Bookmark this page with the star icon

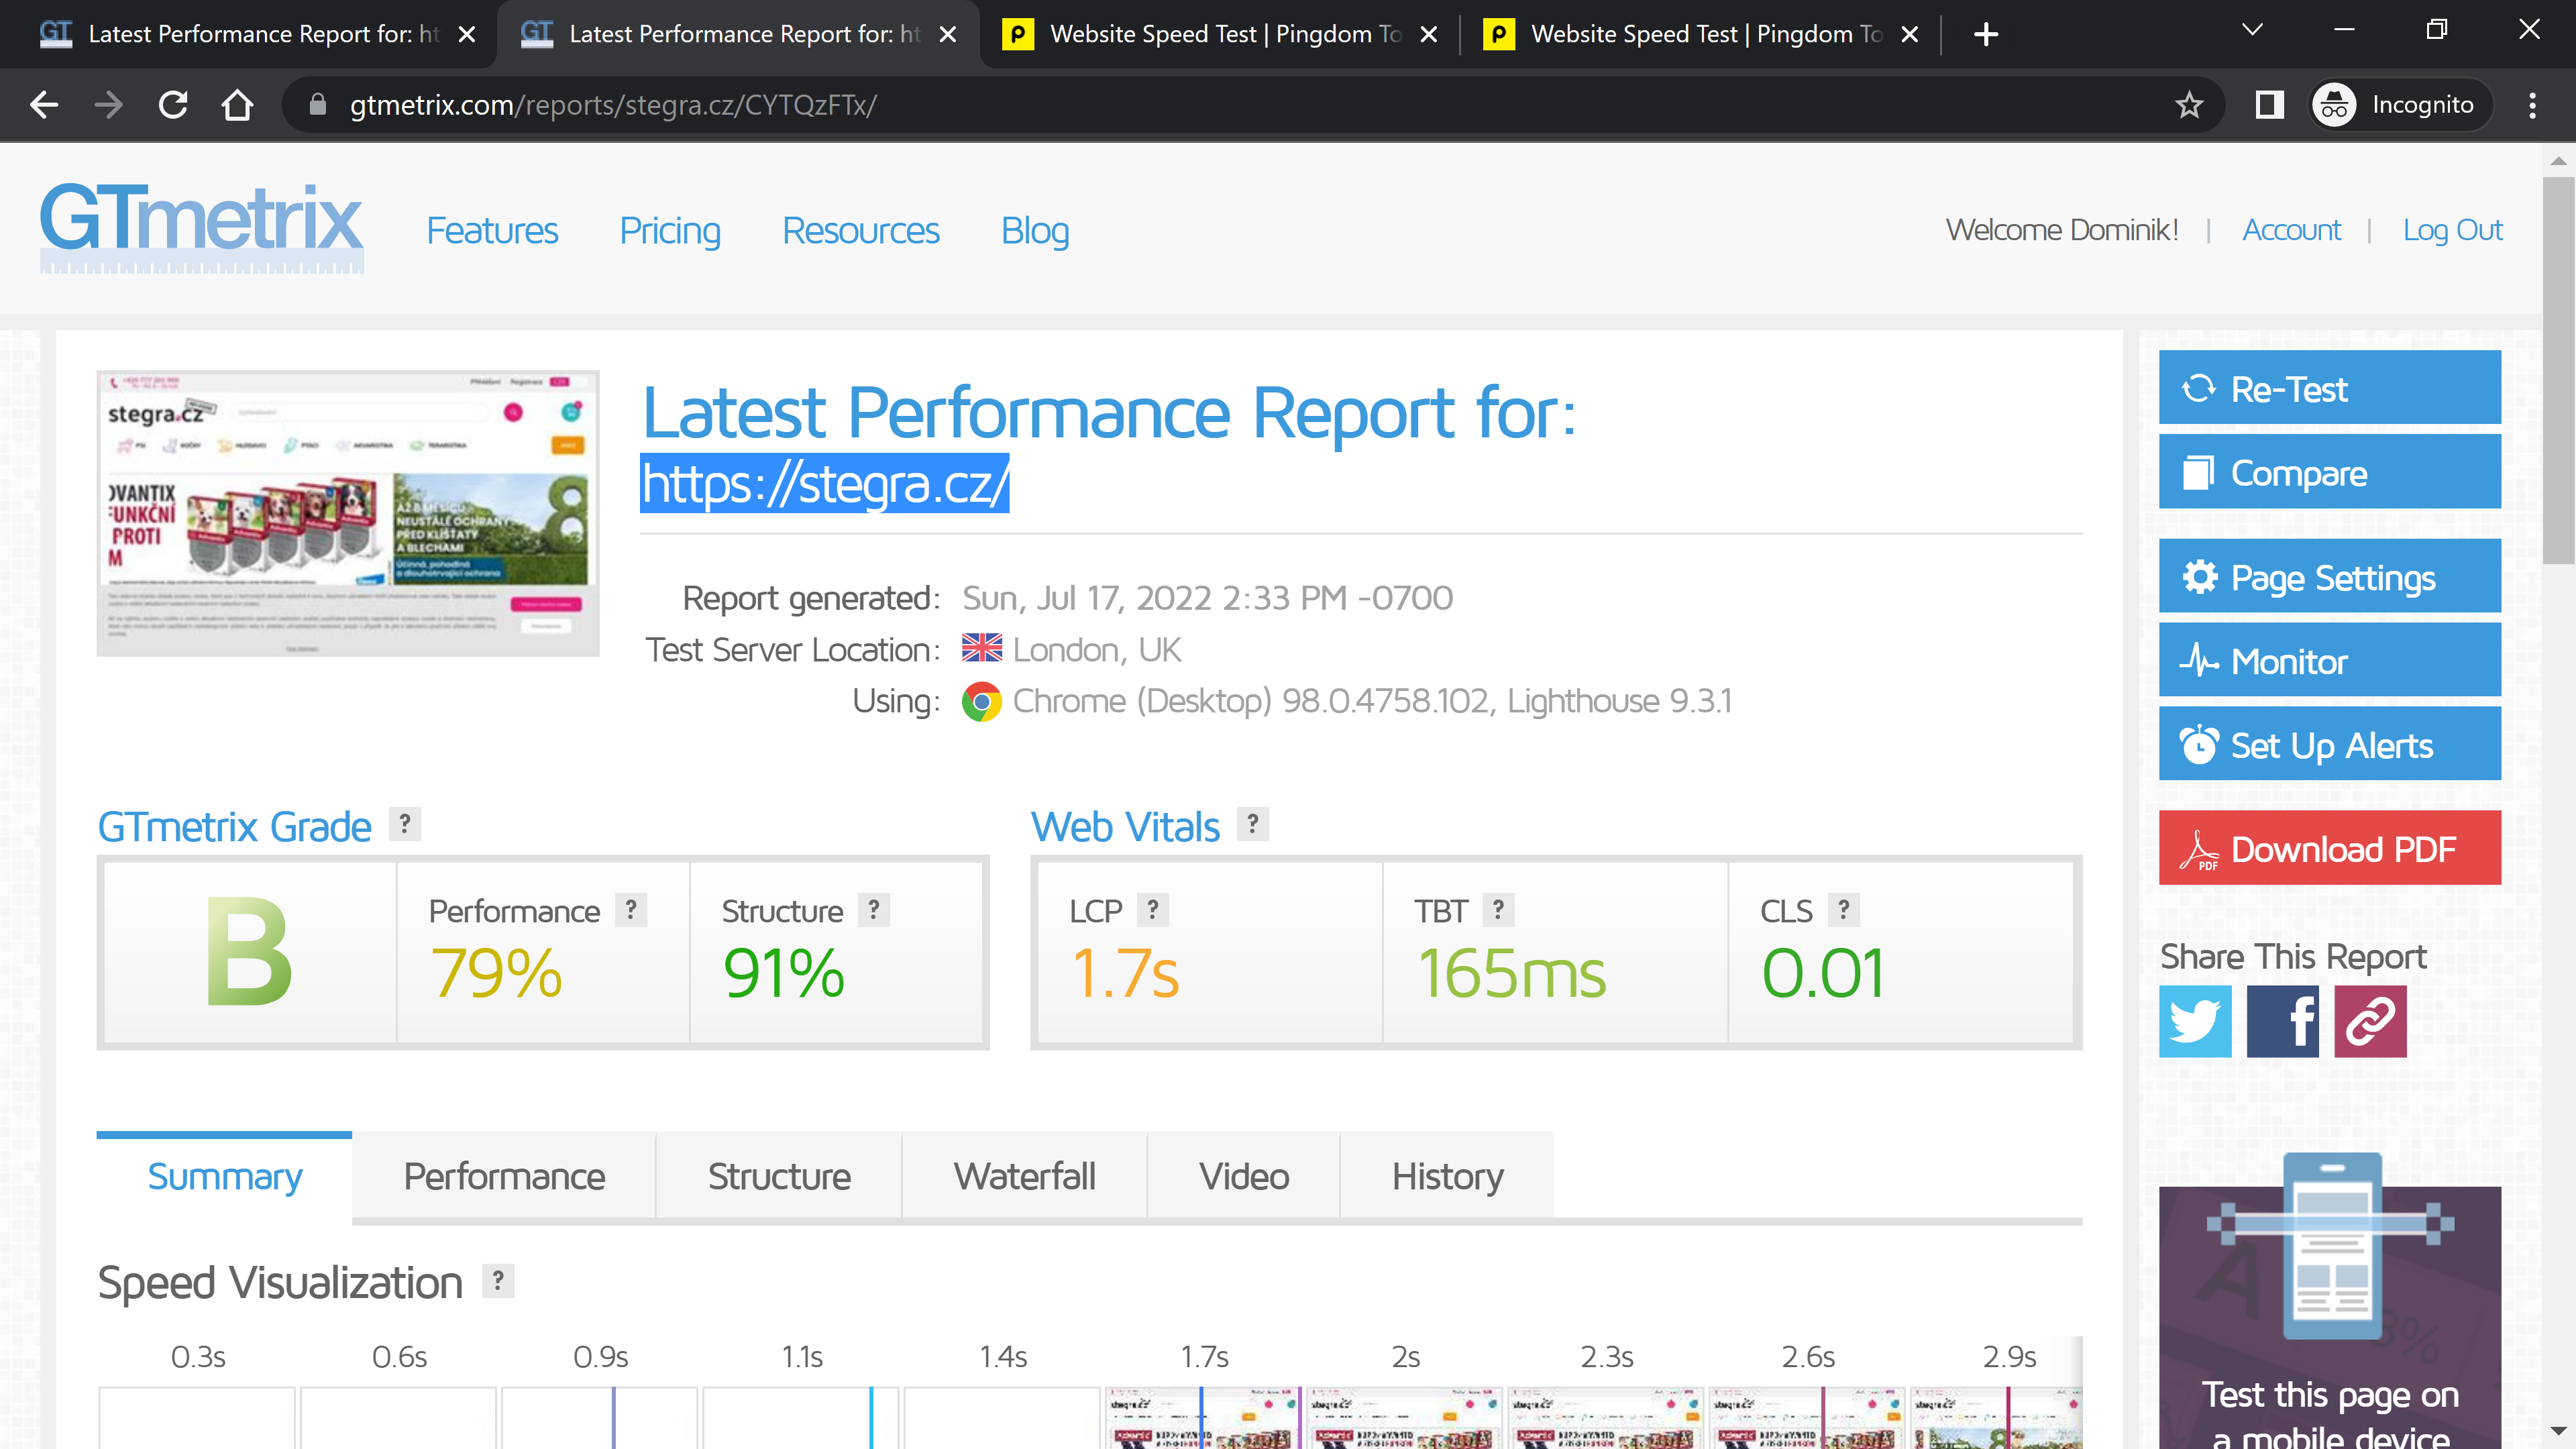pyautogui.click(x=2188, y=105)
